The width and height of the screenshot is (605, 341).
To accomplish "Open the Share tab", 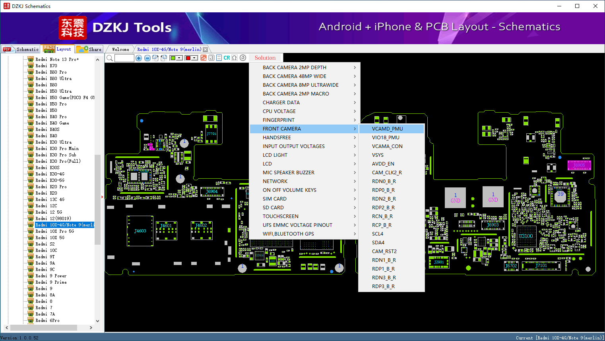I will click(x=89, y=49).
